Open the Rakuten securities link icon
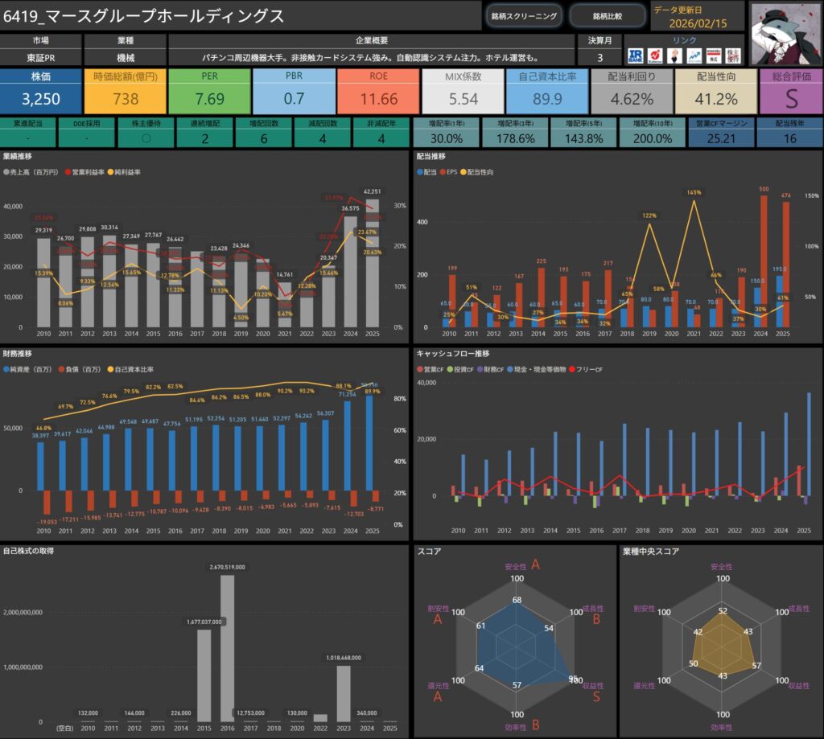This screenshot has height=739, width=824. coord(656,55)
